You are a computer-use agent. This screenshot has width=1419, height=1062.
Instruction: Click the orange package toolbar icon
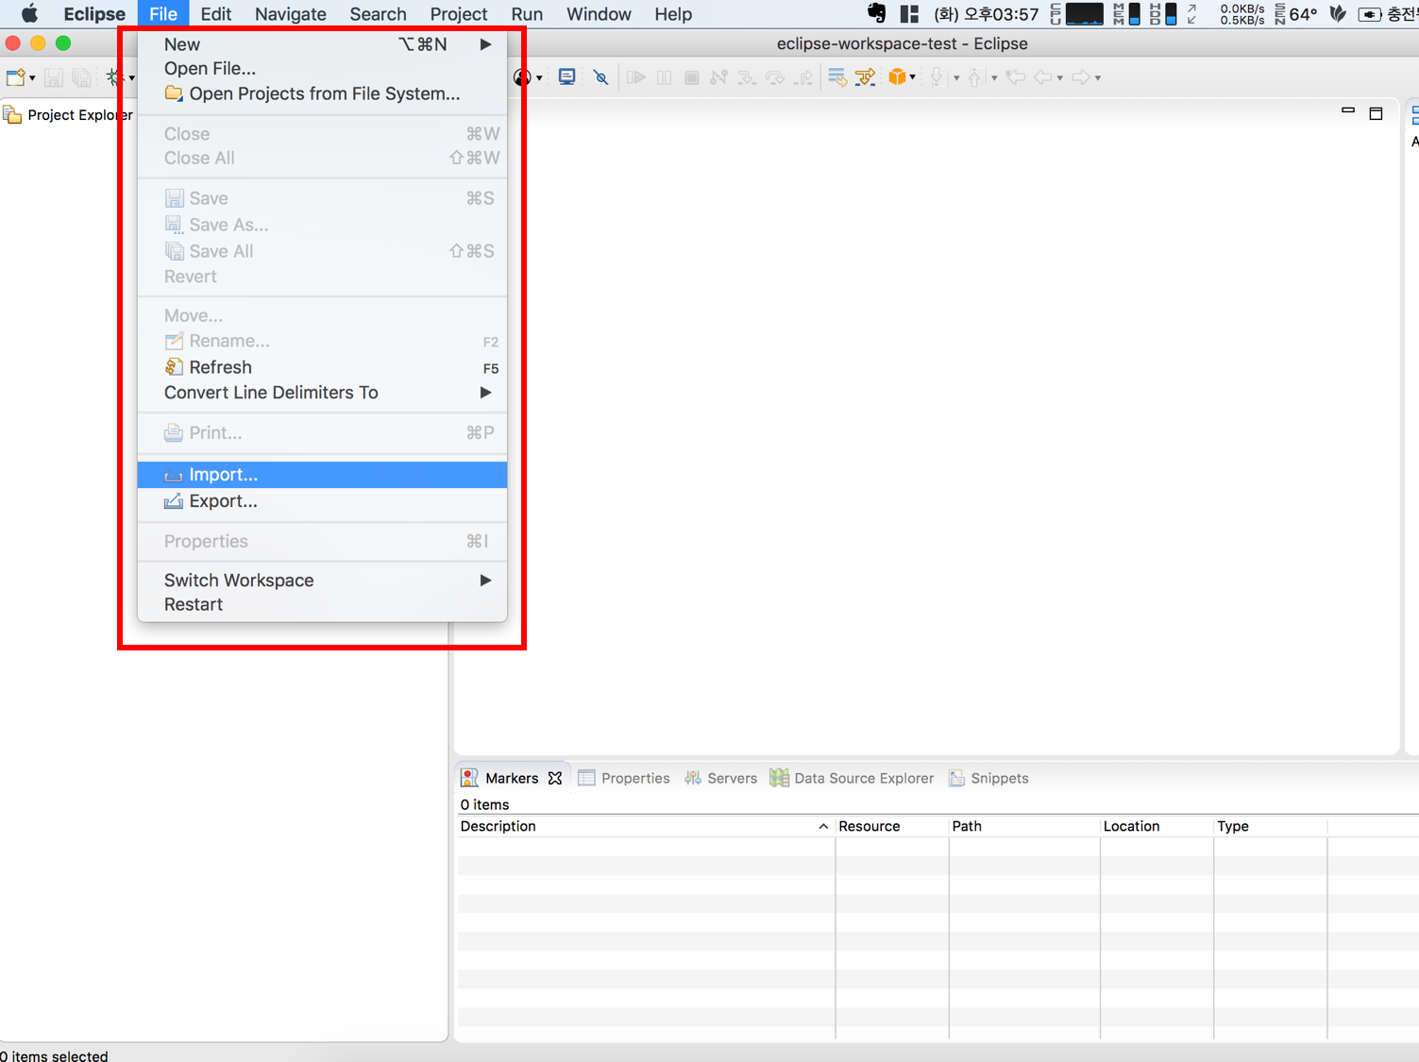point(897,77)
